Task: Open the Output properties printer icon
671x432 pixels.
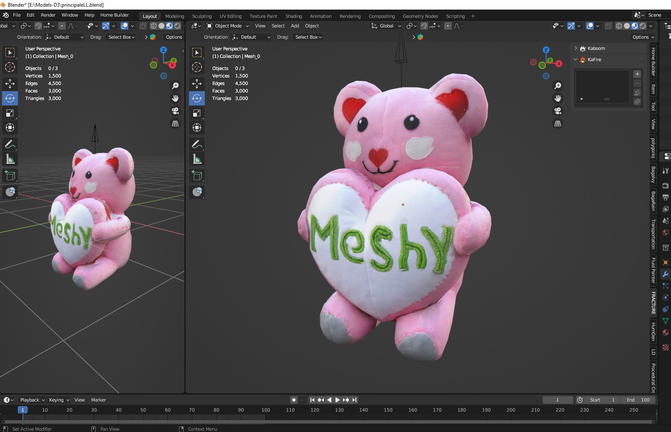Action: [666, 197]
